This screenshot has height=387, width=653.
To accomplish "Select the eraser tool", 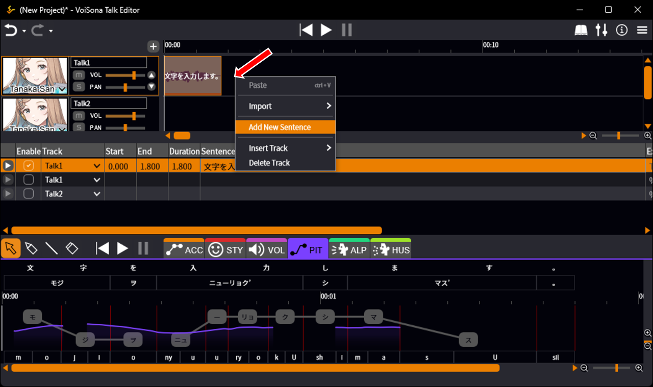I will click(72, 248).
